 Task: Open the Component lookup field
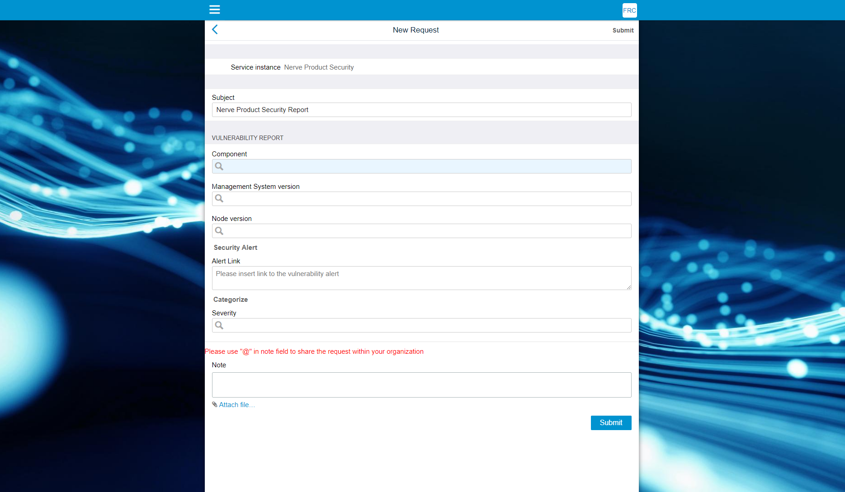point(427,166)
